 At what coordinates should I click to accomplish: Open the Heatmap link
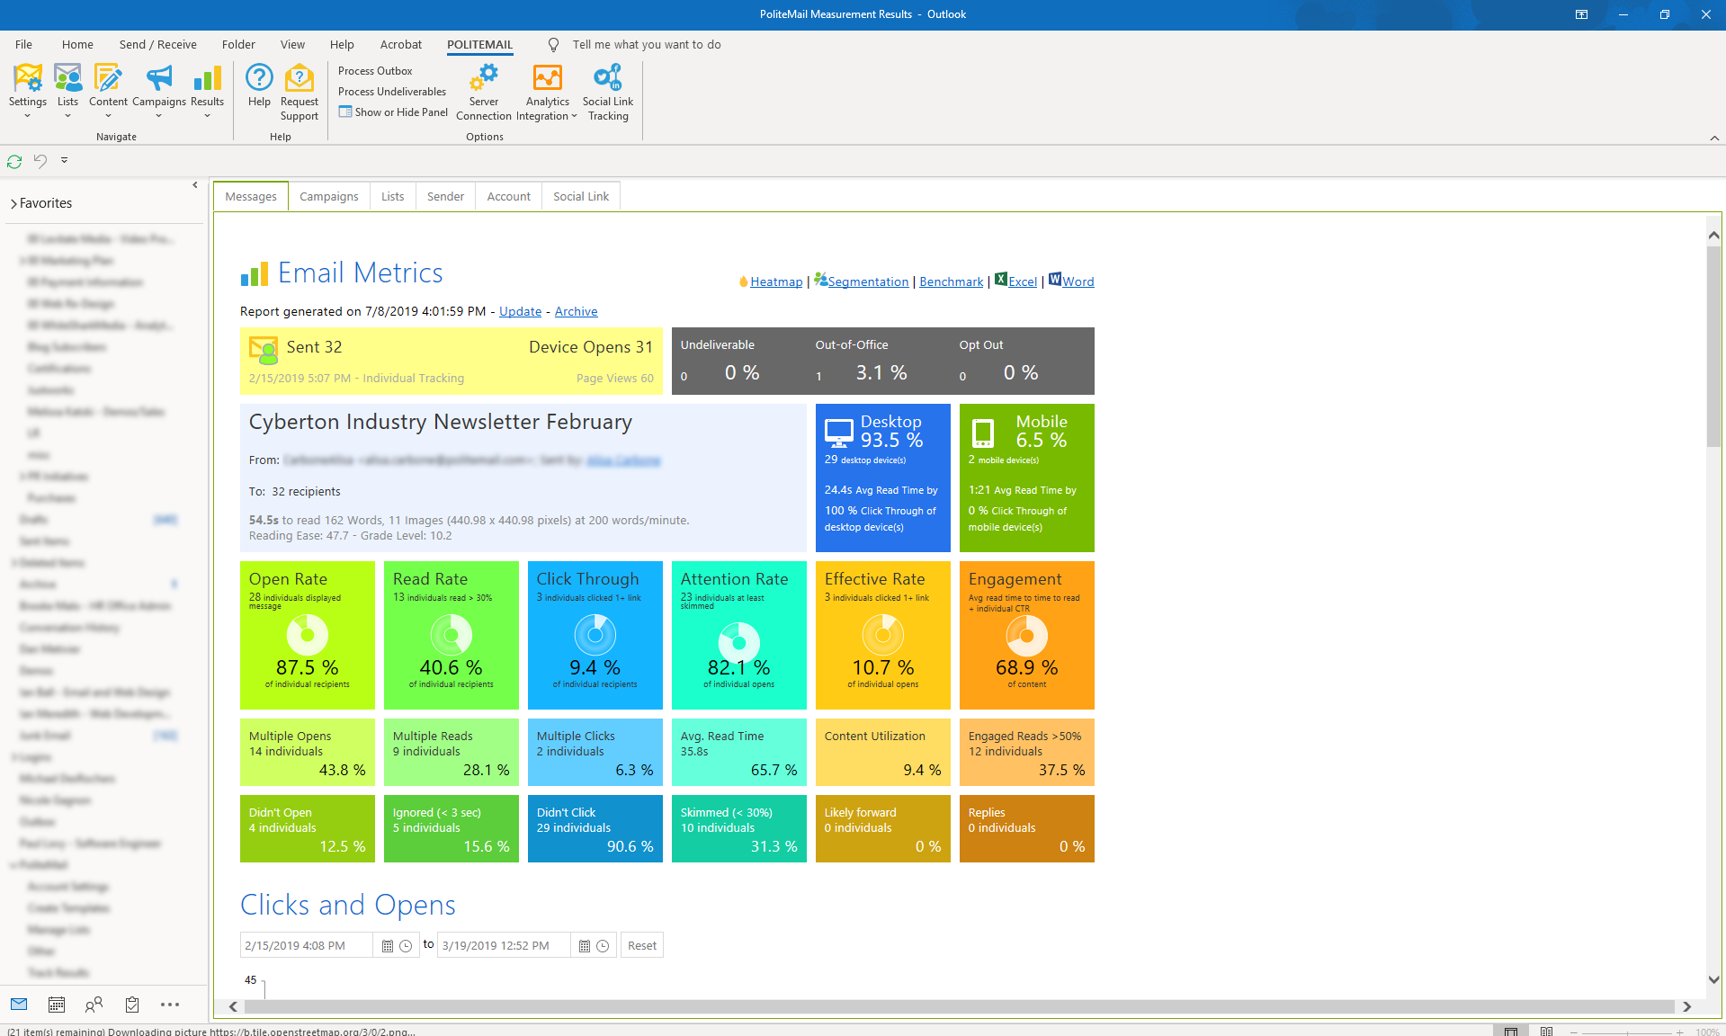click(x=776, y=282)
